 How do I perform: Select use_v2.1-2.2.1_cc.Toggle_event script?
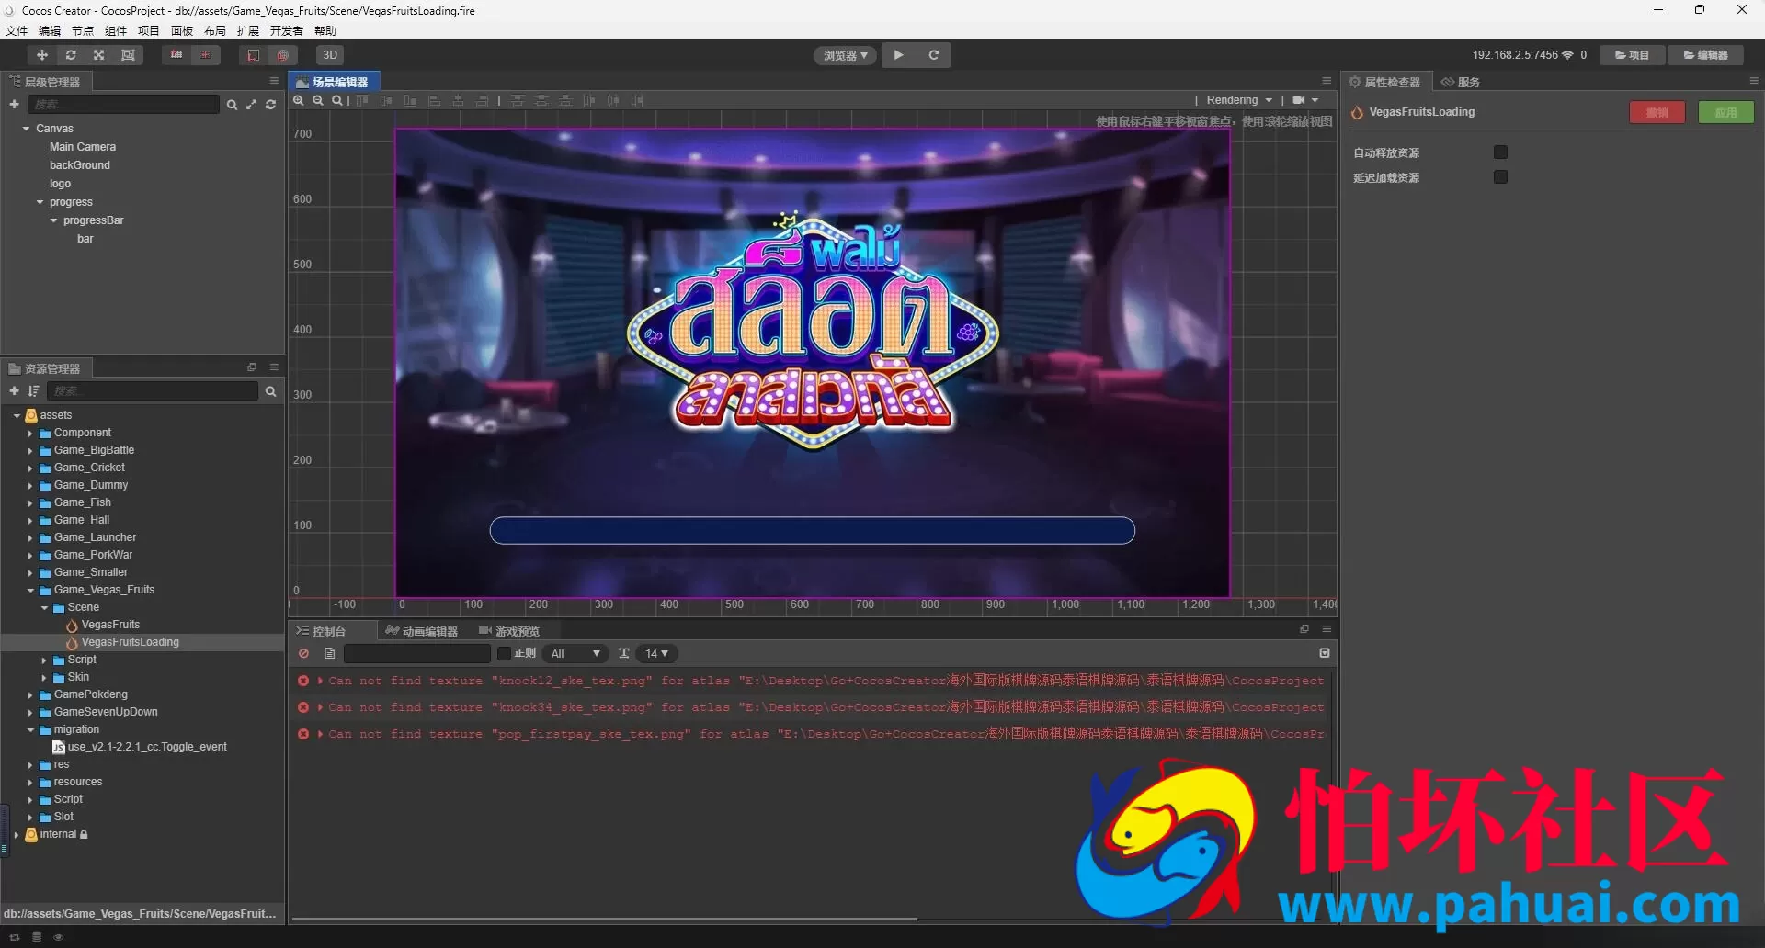pyautogui.click(x=147, y=747)
